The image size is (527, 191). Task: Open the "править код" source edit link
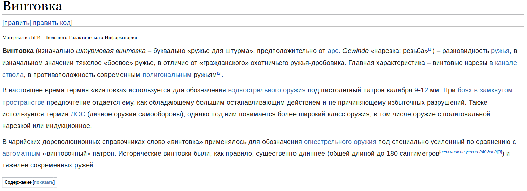tap(52, 23)
